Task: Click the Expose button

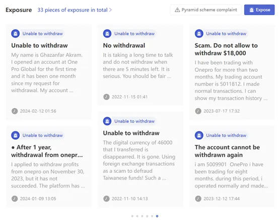Action: pyautogui.click(x=259, y=10)
